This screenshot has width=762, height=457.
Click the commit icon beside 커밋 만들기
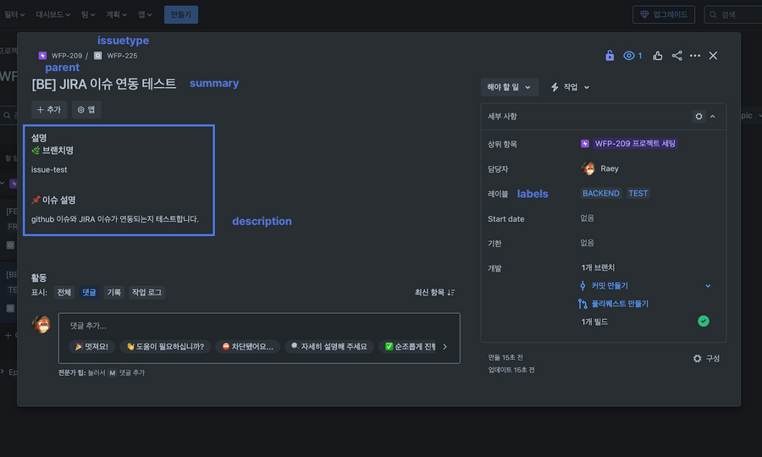tap(583, 285)
